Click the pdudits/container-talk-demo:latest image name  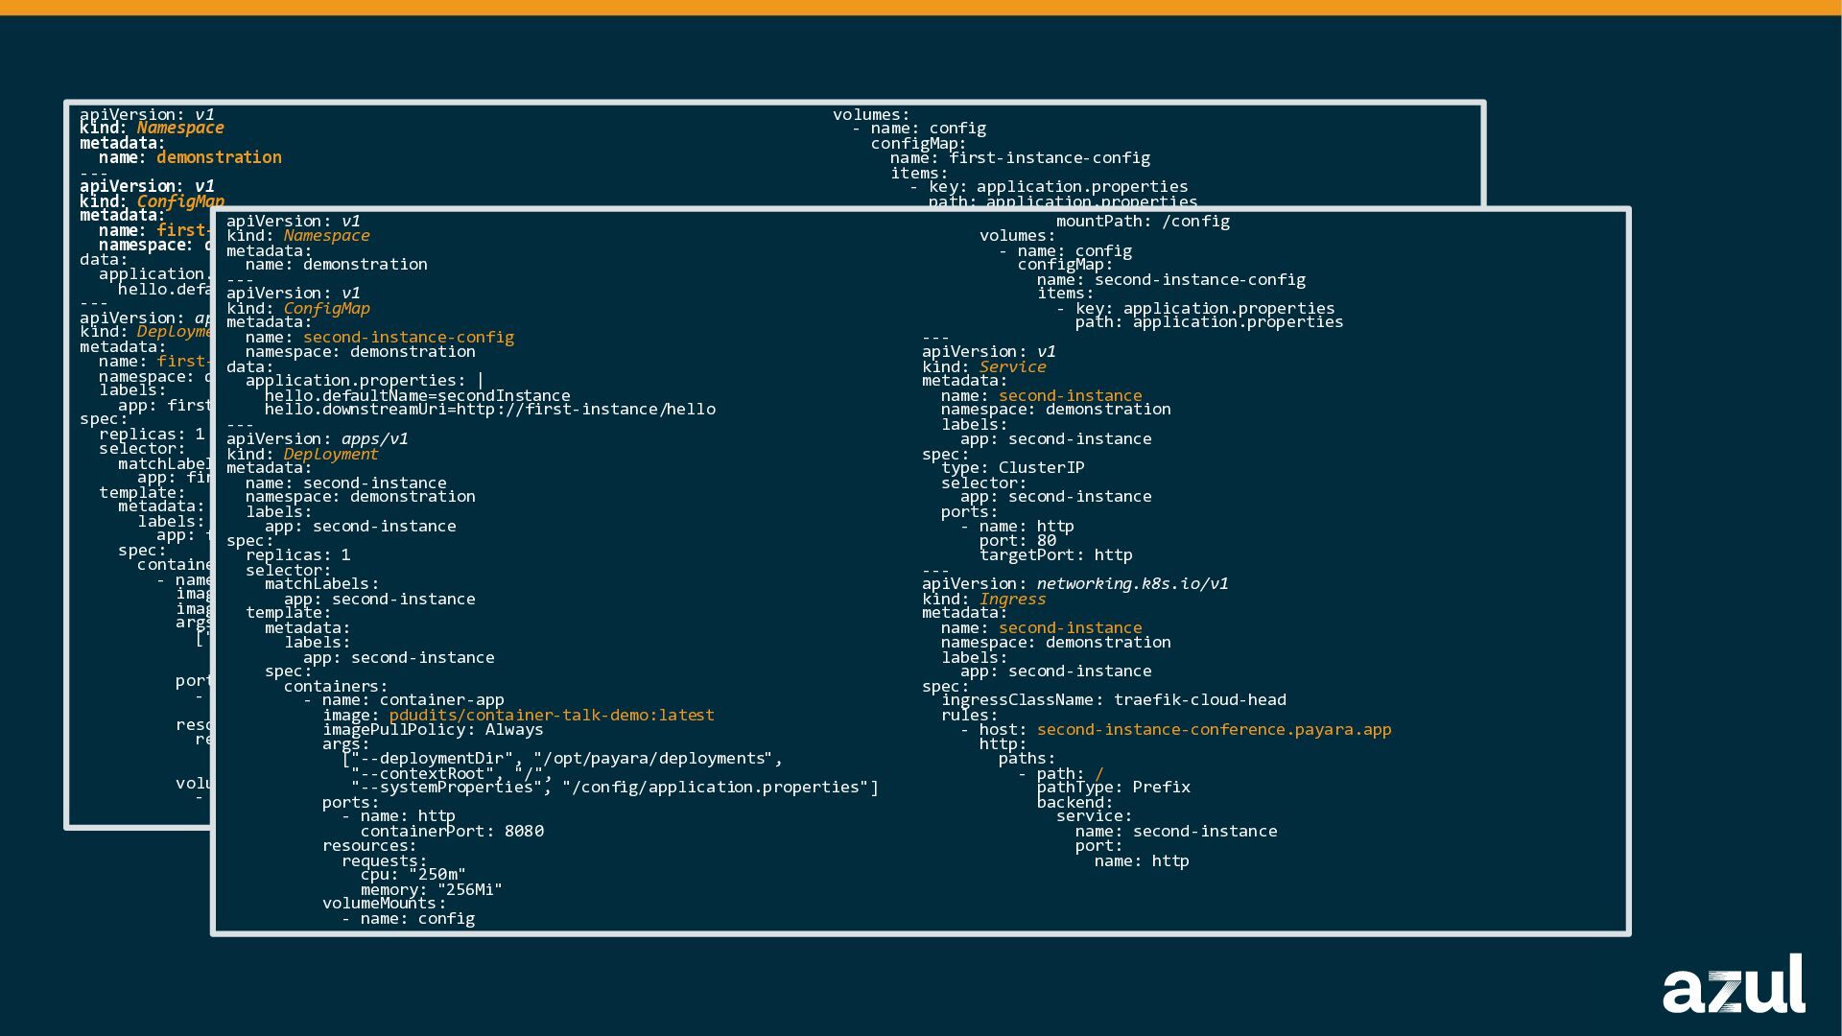pyautogui.click(x=551, y=716)
